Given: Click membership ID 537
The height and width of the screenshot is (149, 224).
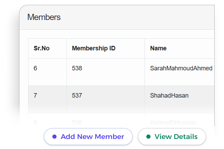Looking at the screenshot, I should point(77,96).
